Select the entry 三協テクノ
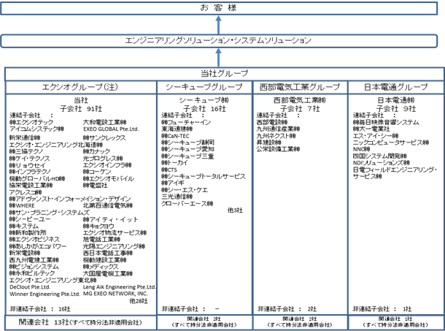The width and height of the screenshot is (445, 331). point(26,151)
